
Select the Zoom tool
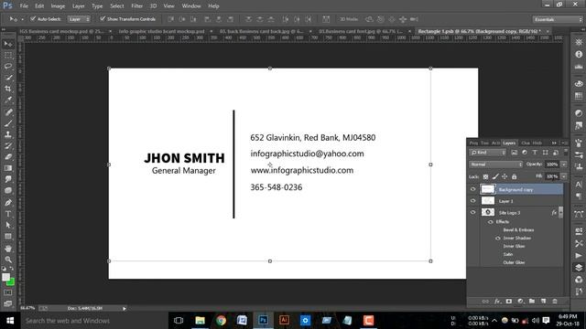pos(8,260)
